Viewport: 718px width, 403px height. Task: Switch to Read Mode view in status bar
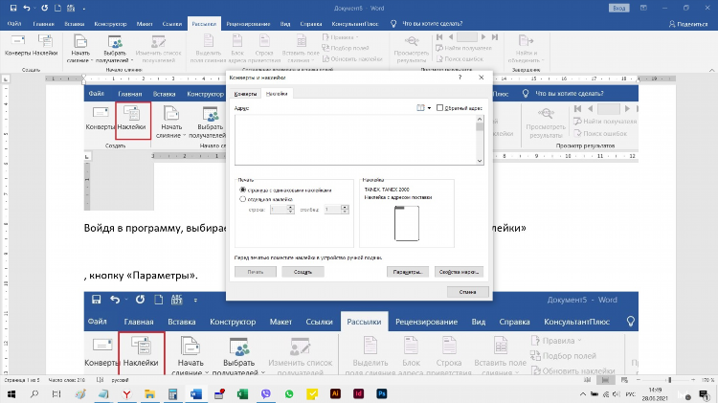588,380
